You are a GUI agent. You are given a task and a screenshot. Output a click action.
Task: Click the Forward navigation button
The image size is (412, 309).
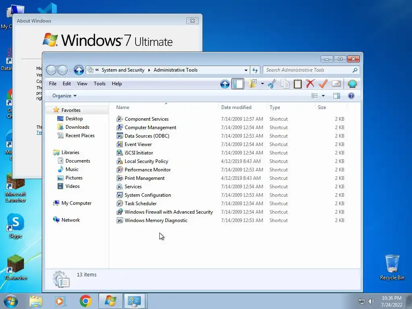[x=62, y=70]
